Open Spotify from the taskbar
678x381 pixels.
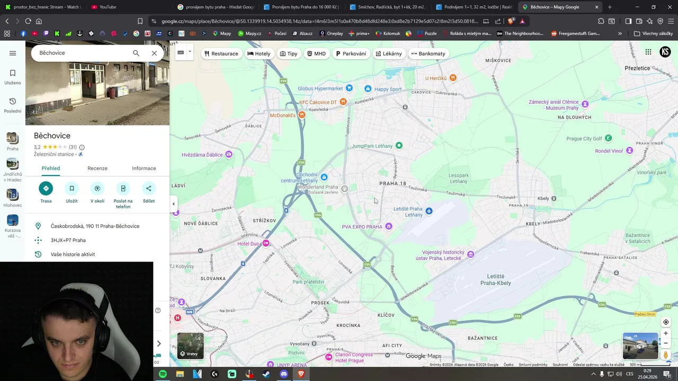pyautogui.click(x=163, y=374)
